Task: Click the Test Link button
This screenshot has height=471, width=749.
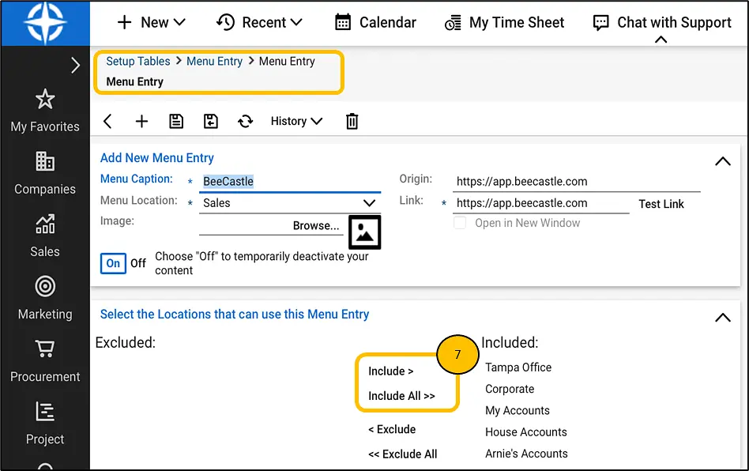Action: 661,204
